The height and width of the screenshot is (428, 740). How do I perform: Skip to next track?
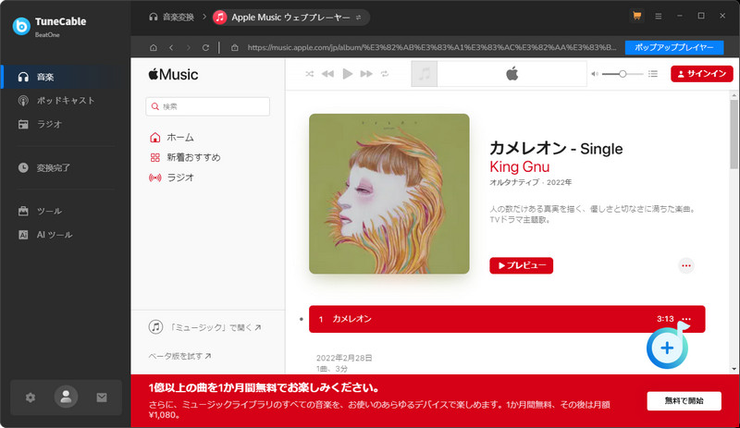pyautogui.click(x=366, y=74)
